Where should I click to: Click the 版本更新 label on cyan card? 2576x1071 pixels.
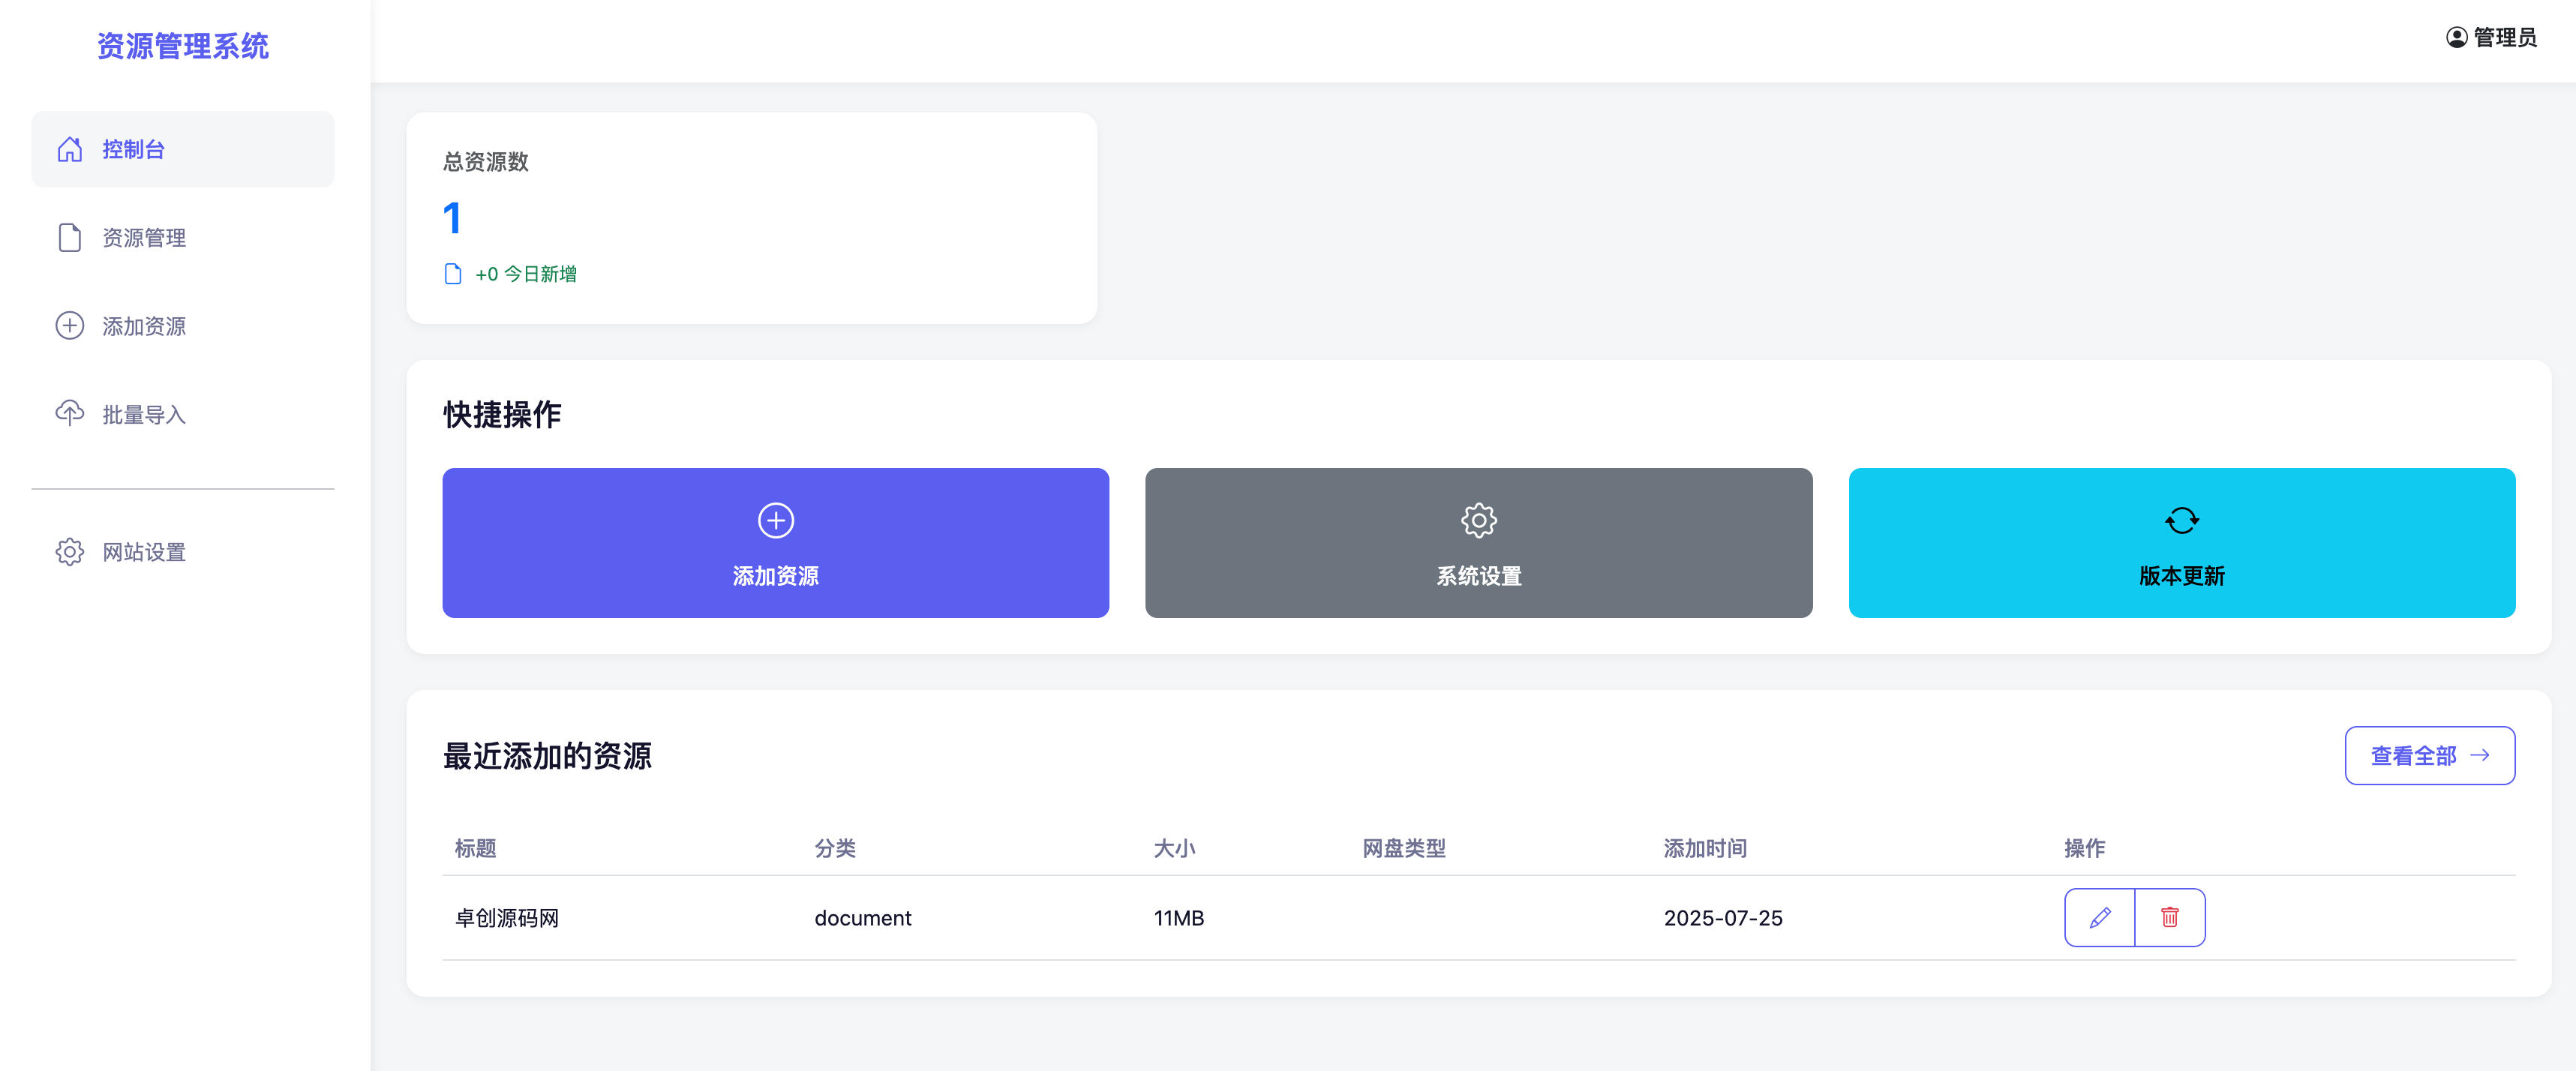2181,576
